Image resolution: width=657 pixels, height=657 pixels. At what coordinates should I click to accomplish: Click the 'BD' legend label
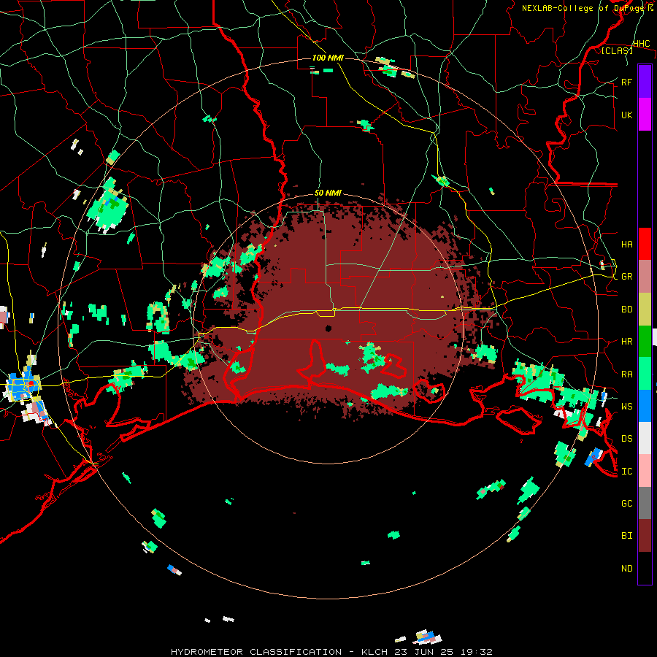coord(626,310)
